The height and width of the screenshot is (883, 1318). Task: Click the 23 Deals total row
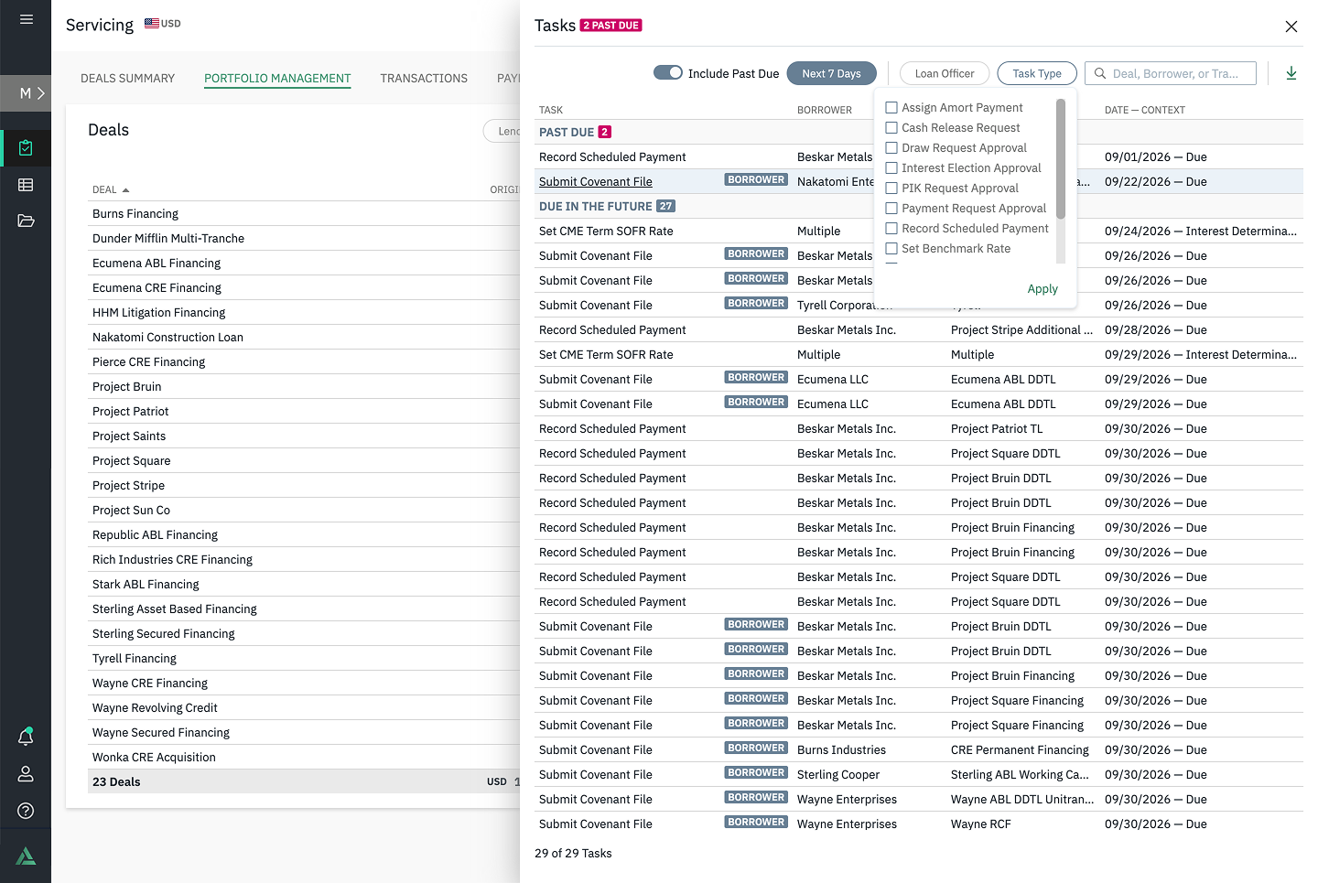tap(306, 782)
